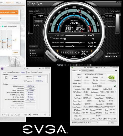Click the gold left arrow beside Precision X logo
This screenshot has width=123, height=136.
(57, 51)
